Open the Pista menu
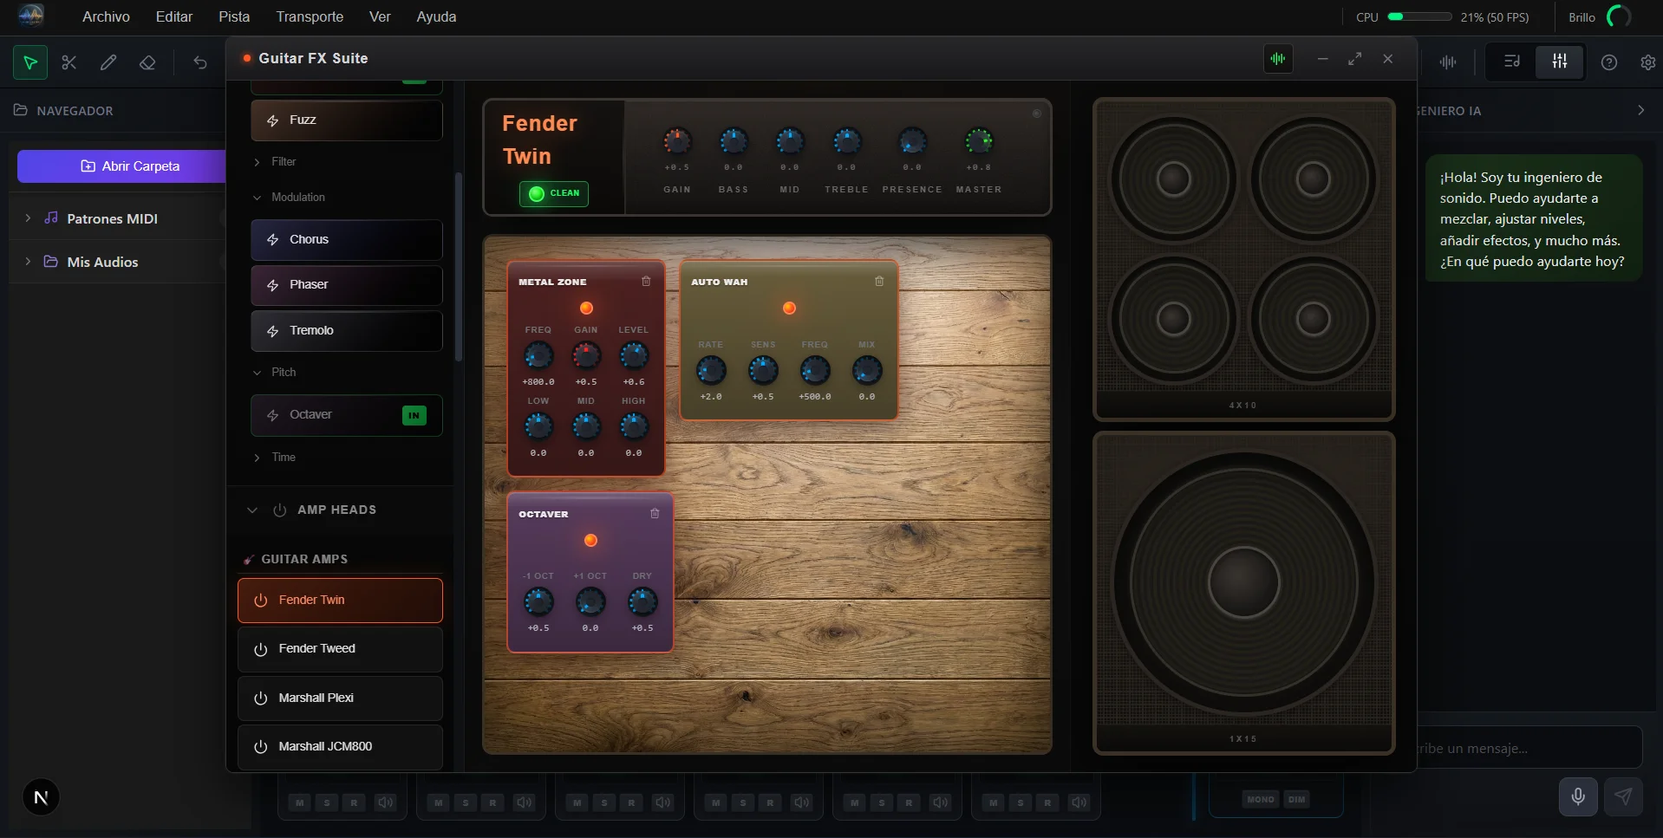Screen dimensions: 1663x838 pos(234,16)
